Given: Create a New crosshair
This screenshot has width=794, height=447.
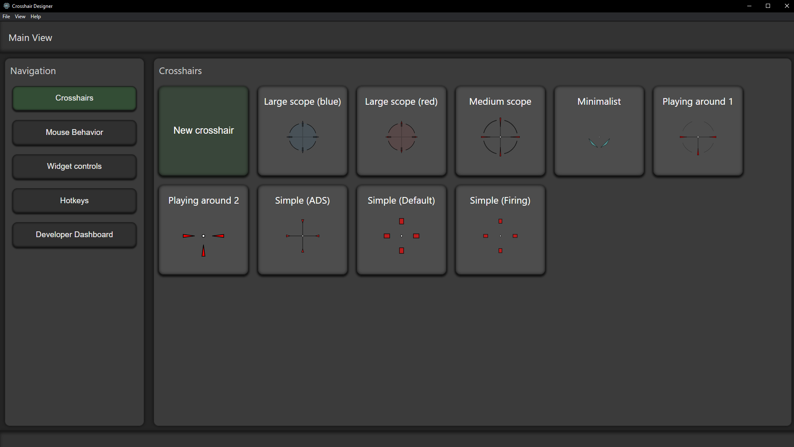Looking at the screenshot, I should [x=203, y=131].
